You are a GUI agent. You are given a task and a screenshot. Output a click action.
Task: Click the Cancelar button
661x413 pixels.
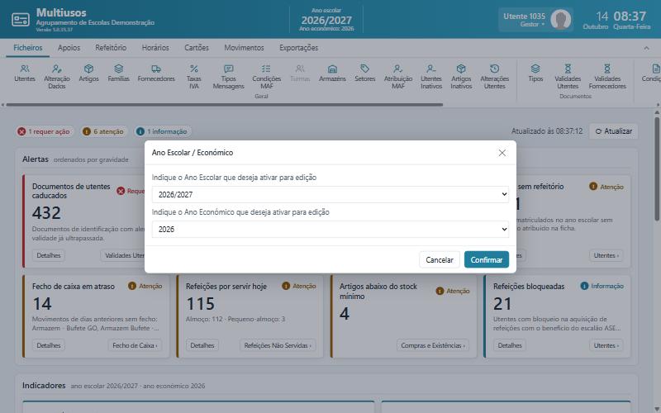440,259
